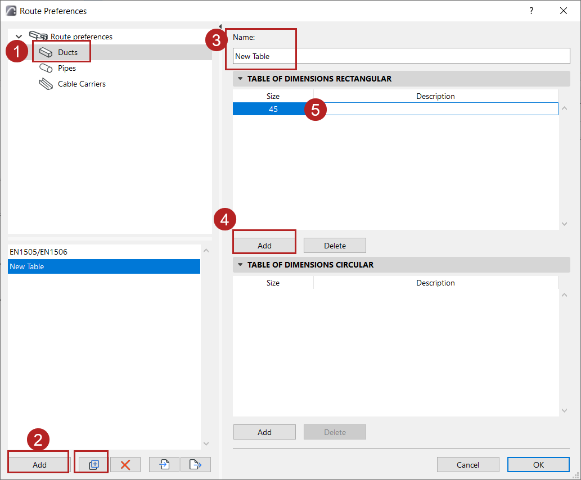This screenshot has width=581, height=480.
Task: Click the rectangular table scroll up arrow
Action: coord(564,108)
